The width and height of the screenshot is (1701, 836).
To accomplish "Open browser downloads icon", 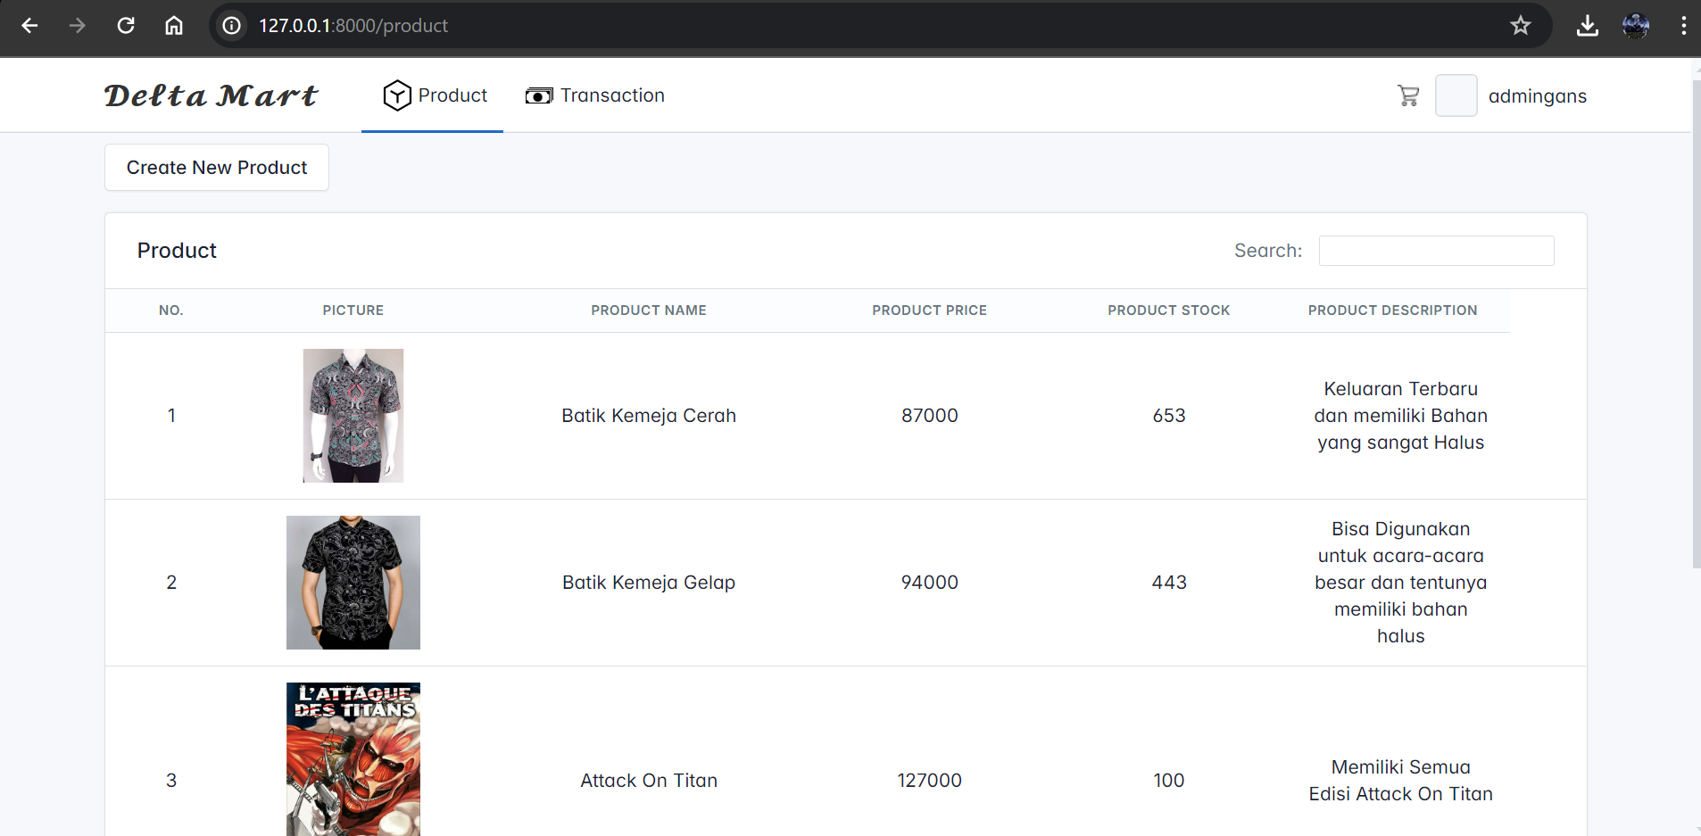I will coord(1587,26).
